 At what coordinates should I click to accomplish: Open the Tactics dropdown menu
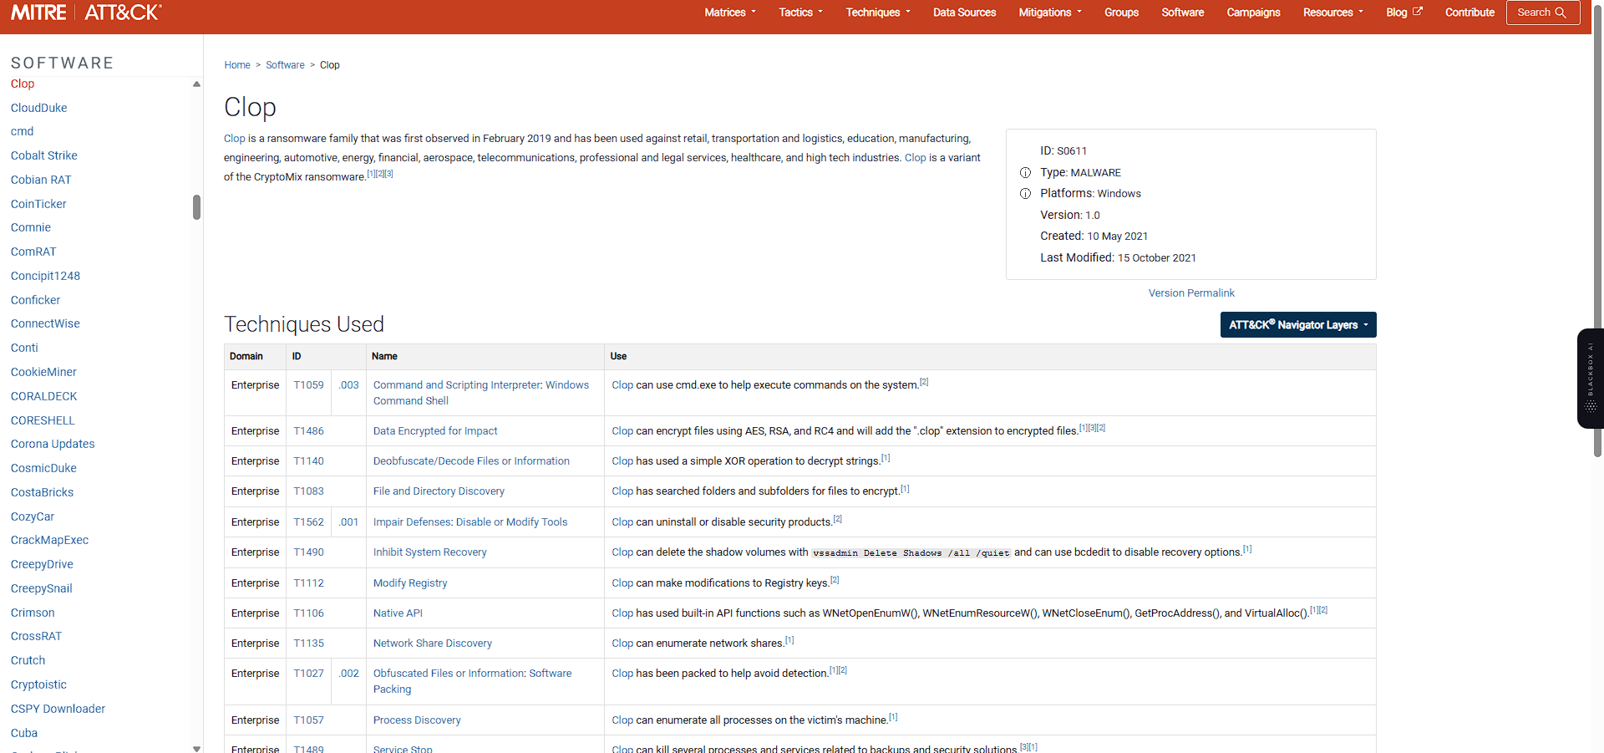pos(800,13)
